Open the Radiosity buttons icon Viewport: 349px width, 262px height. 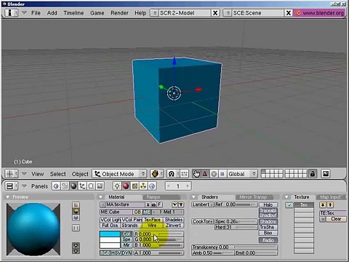pyautogui.click(x=143, y=186)
